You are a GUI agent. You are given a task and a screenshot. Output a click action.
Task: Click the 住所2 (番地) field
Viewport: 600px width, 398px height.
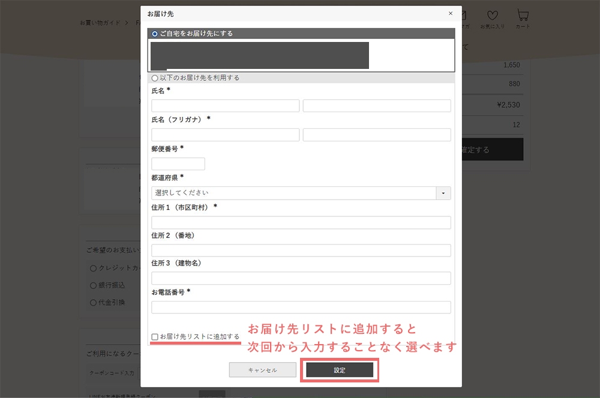(301, 251)
